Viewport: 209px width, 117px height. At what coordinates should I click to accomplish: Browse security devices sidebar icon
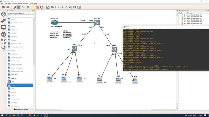pos(4,34)
